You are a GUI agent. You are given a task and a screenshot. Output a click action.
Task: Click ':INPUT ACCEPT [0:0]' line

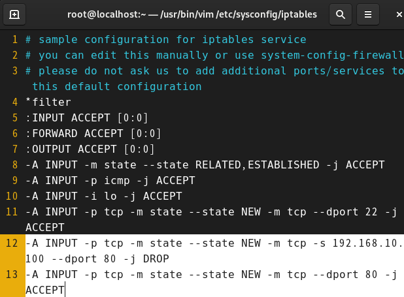coord(87,118)
